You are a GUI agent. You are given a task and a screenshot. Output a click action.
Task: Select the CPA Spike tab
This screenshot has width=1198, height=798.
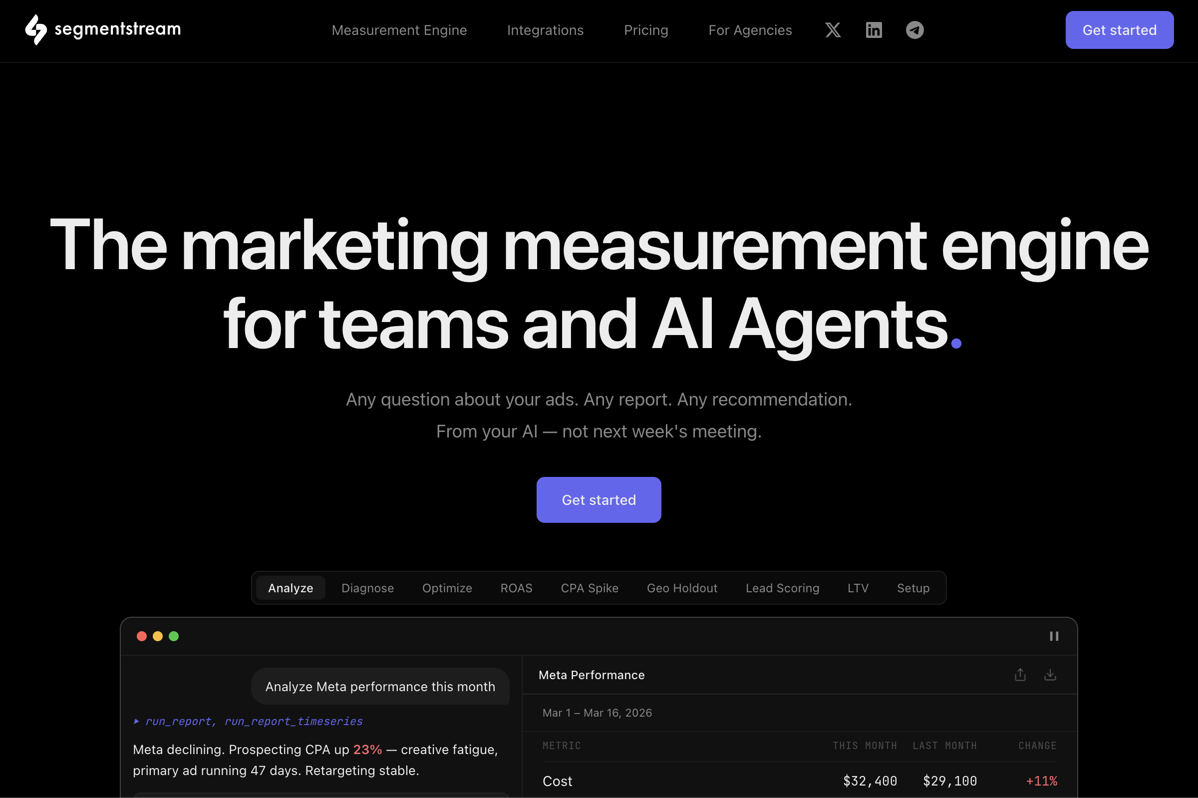589,588
